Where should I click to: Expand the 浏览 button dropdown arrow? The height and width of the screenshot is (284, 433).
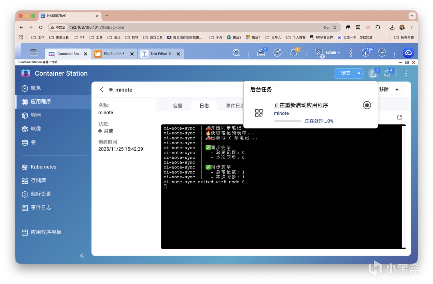pos(359,73)
